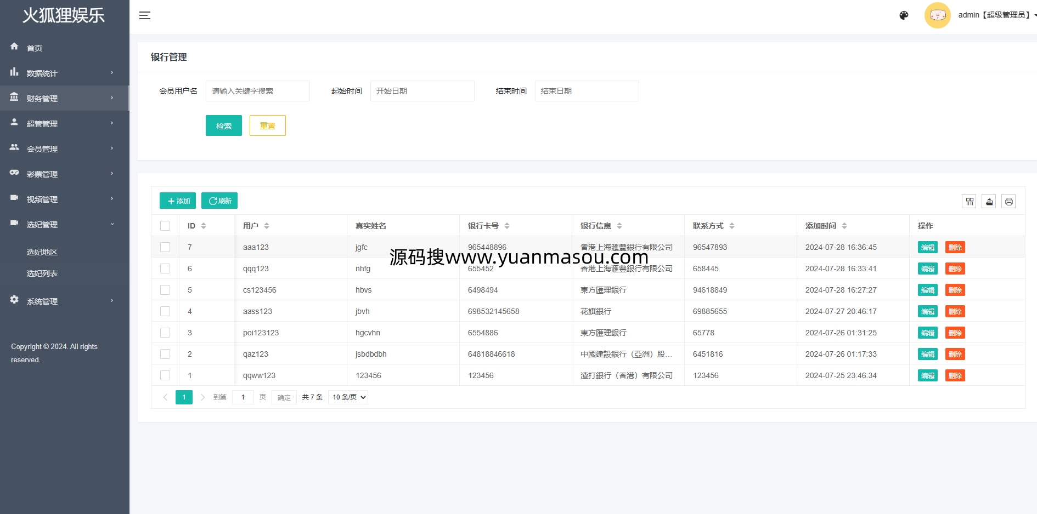Expand the 数据统计 sidebar menu

click(x=64, y=73)
